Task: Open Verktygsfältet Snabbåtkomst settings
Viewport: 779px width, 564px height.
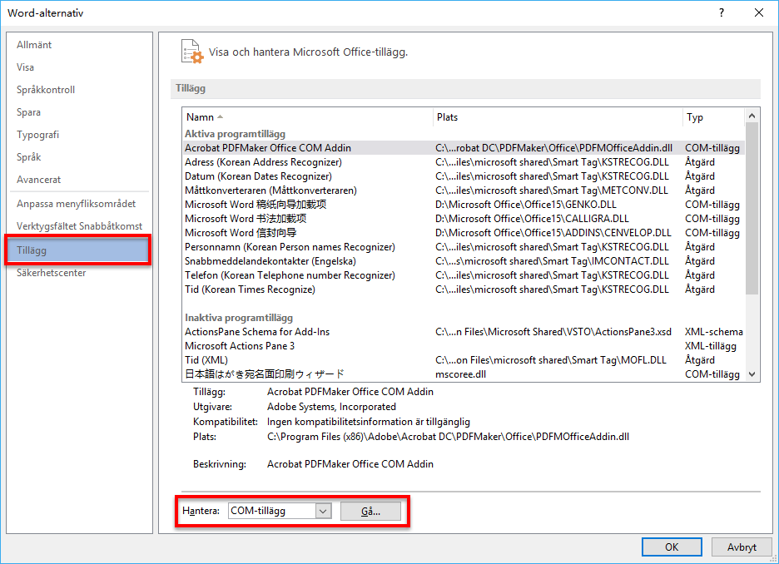Action: (x=78, y=226)
